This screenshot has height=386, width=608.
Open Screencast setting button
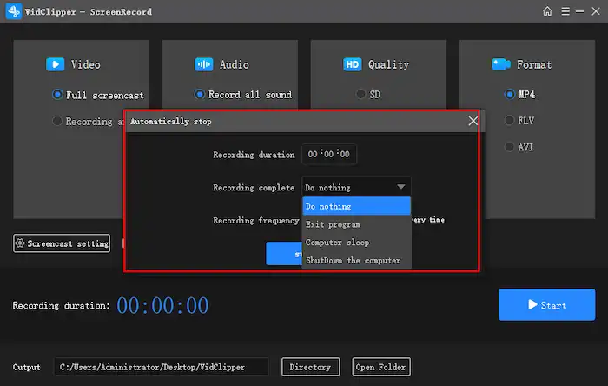pyautogui.click(x=62, y=243)
